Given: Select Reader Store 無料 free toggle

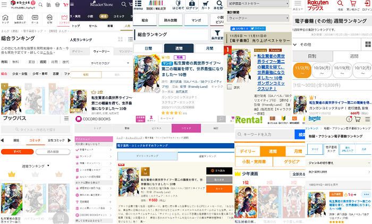Looking at the screenshot, I should coord(117,74).
